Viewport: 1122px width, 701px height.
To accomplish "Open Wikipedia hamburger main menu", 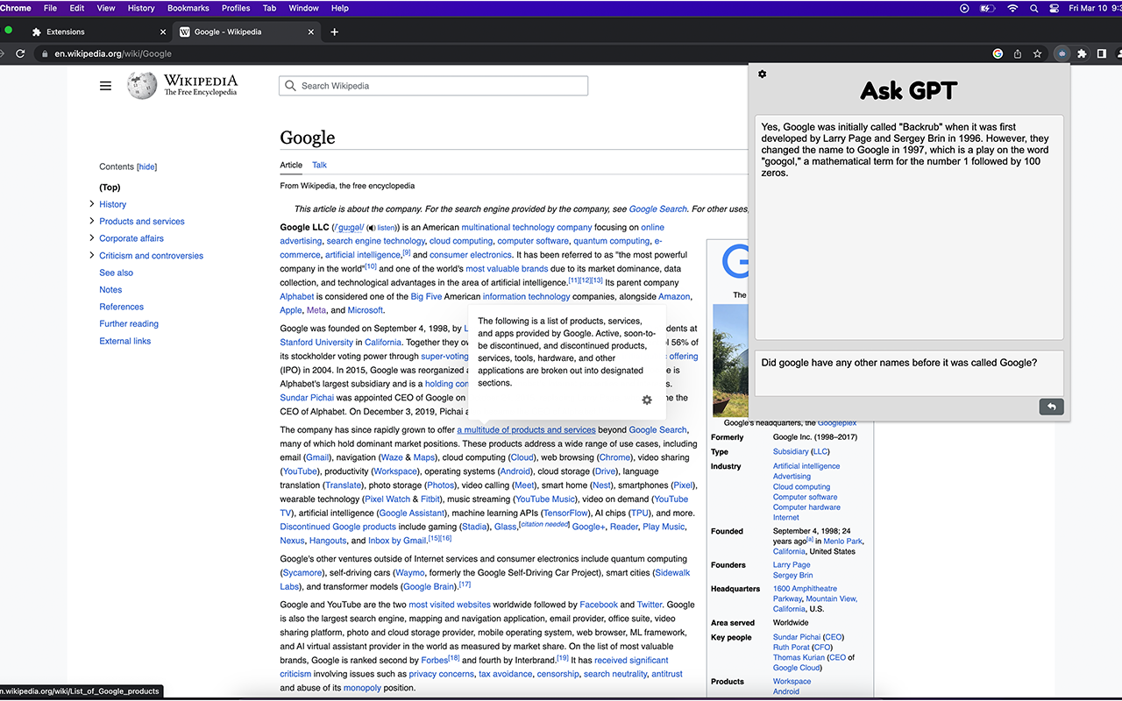I will 105,86.
